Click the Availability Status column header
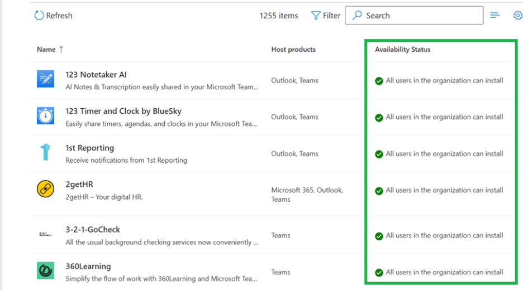The height and width of the screenshot is (291, 523). pyautogui.click(x=402, y=50)
